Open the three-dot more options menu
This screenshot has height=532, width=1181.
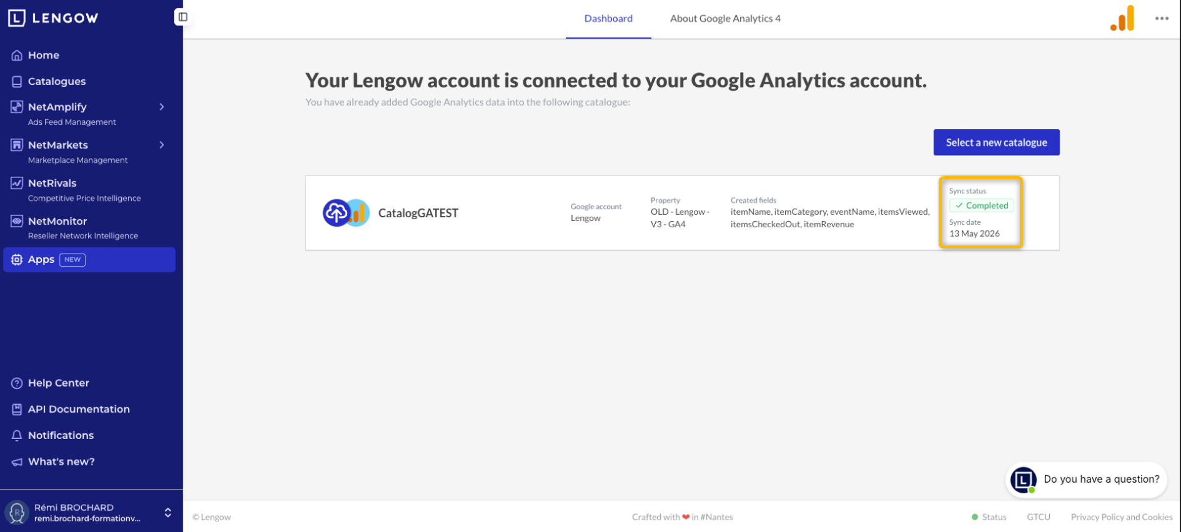1162,18
